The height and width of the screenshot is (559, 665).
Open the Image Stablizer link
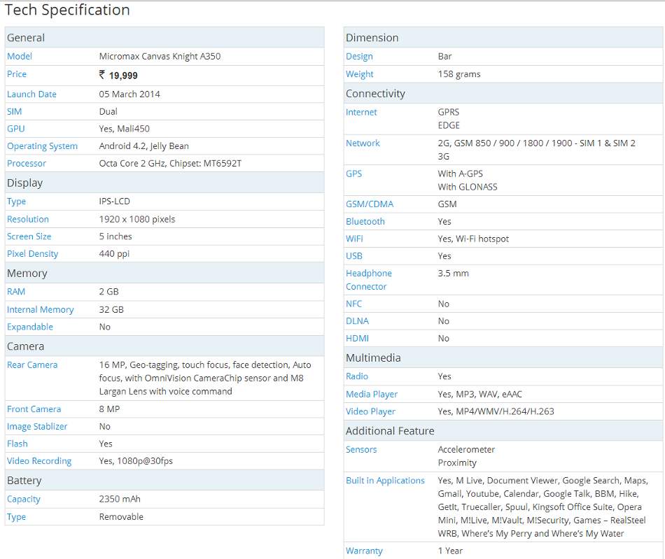click(x=37, y=427)
